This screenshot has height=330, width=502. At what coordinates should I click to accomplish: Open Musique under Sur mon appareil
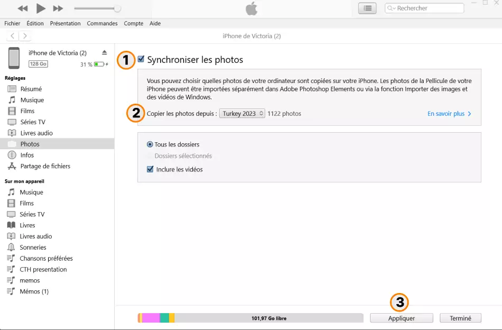31,192
